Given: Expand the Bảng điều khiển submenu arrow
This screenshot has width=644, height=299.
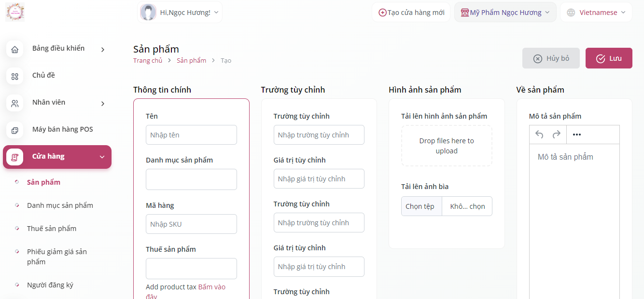Looking at the screenshot, I should [103, 49].
